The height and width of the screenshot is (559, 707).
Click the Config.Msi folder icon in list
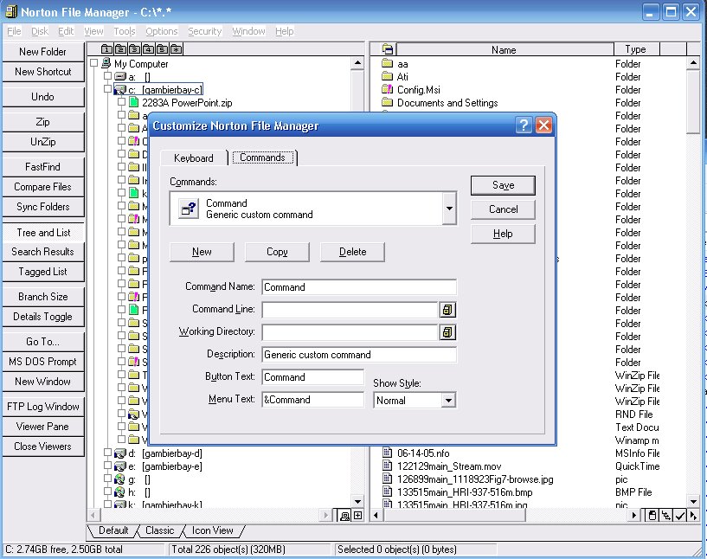pos(388,89)
